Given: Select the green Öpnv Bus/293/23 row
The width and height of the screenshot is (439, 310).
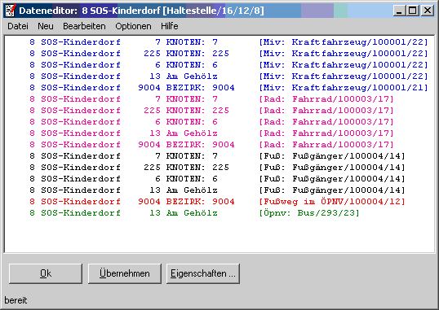Looking at the screenshot, I should click(x=219, y=213).
